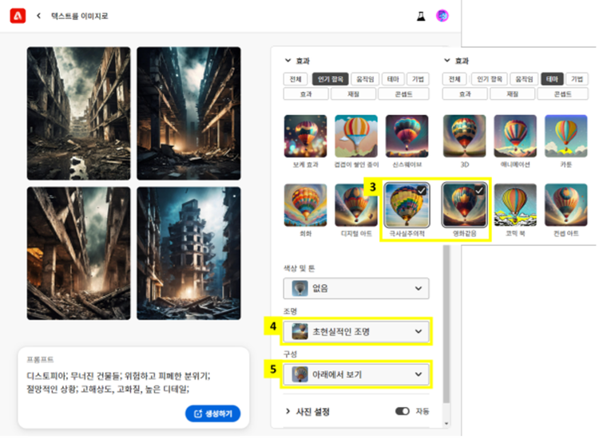Open the 재질 tab above 겹겹이 쌓인 종이
599x439 pixels.
pos(353,93)
